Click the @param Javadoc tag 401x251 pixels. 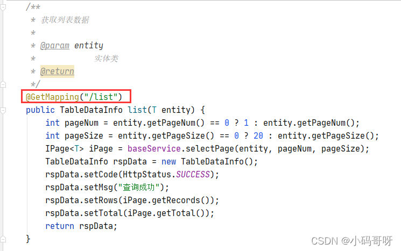(x=55, y=46)
